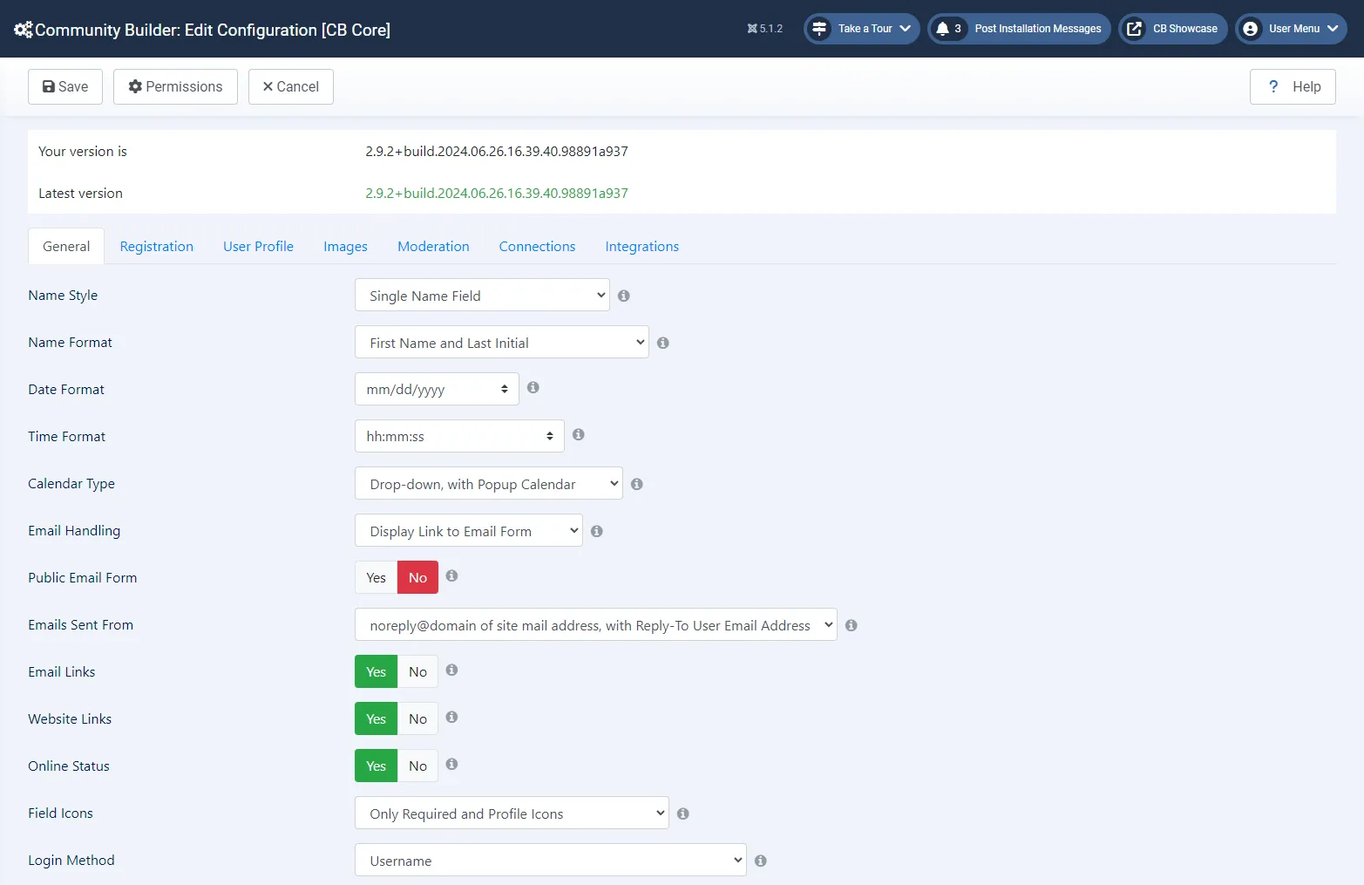
Task: Cancel editing the configuration
Action: coord(291,86)
